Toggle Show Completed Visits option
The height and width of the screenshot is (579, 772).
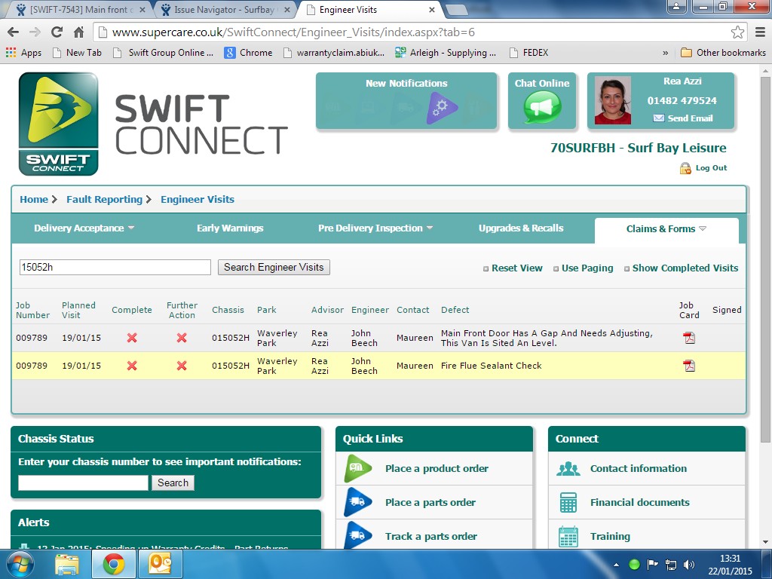[682, 268]
